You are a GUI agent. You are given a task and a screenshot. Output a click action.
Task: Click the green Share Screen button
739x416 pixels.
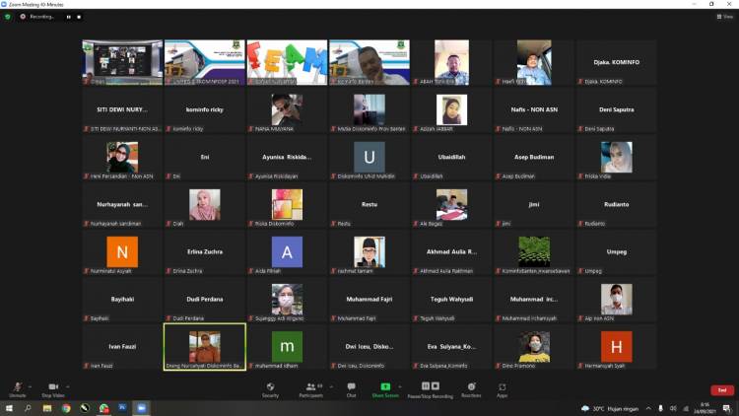(x=384, y=388)
